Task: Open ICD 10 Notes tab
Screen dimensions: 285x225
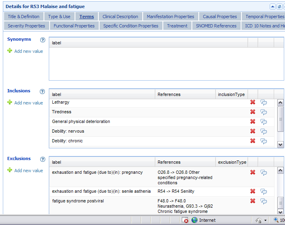Action: point(263,26)
